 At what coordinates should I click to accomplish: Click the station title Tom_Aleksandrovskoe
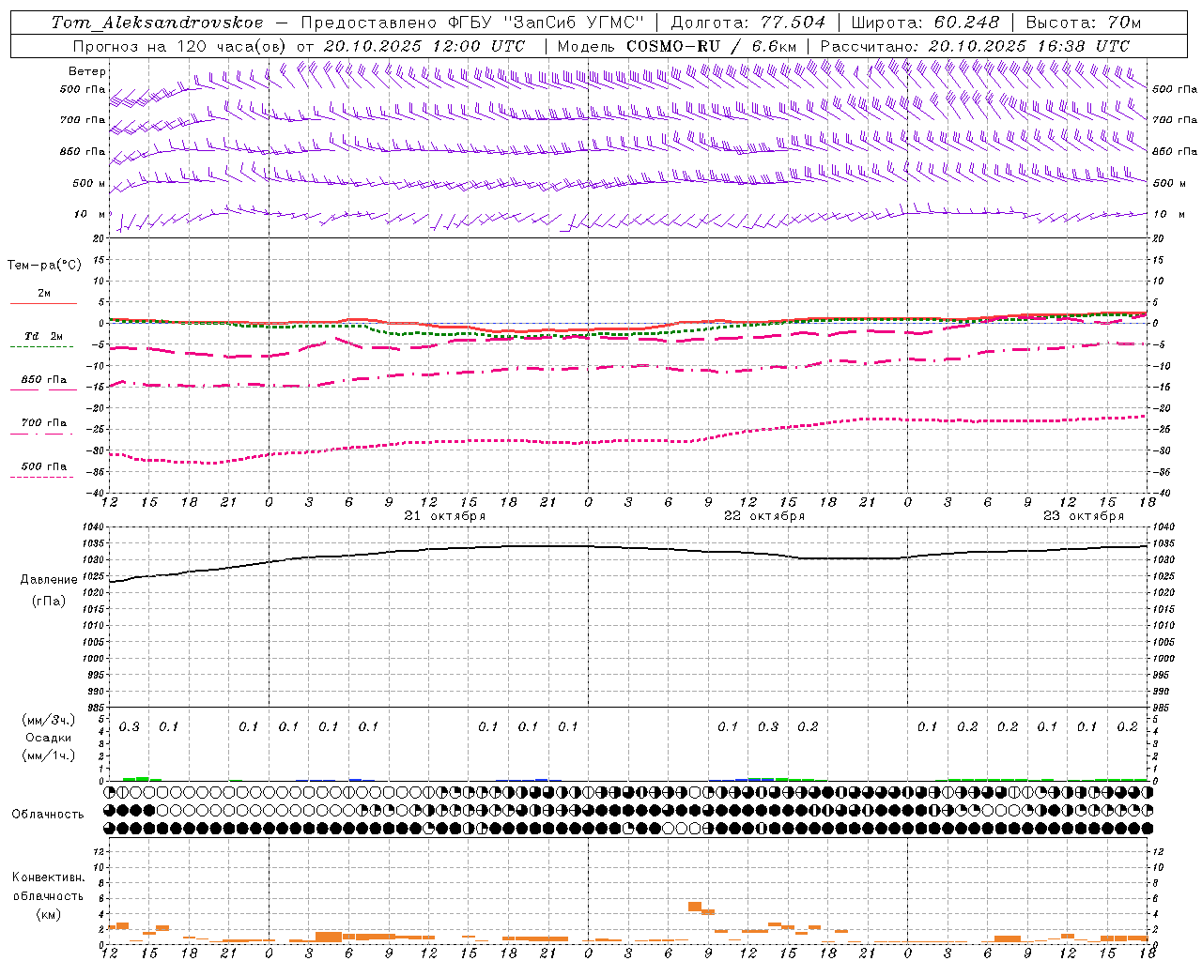(x=158, y=23)
